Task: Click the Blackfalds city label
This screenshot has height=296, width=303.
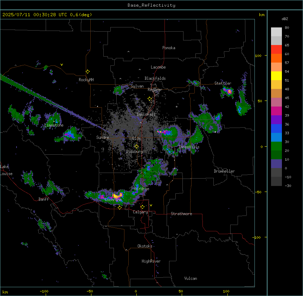Action: 155,78
